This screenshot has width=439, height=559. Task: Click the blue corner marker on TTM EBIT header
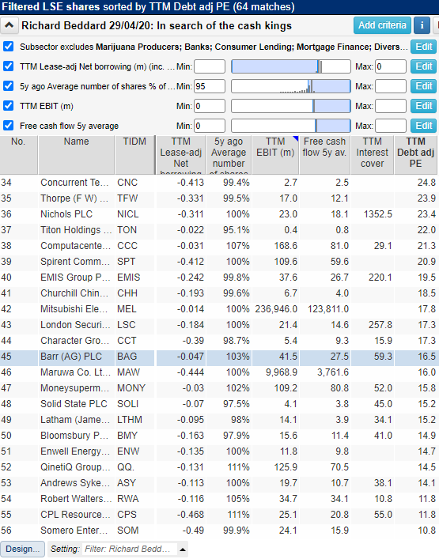[x=296, y=138]
